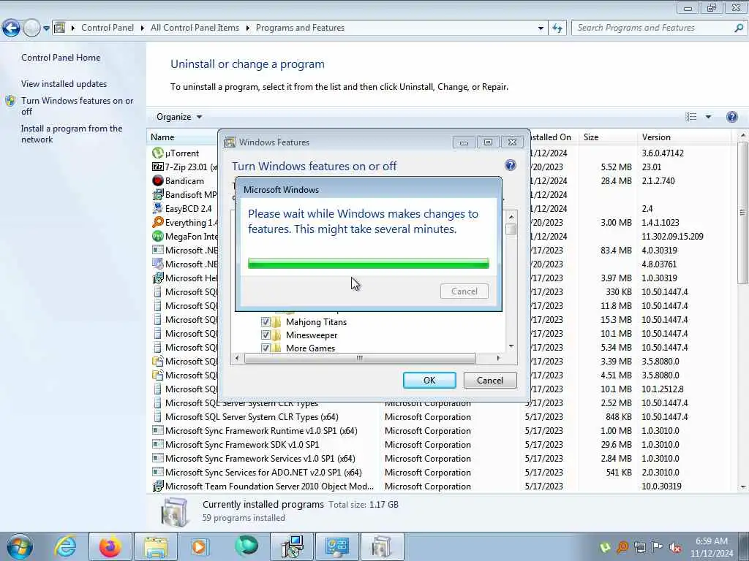This screenshot has height=561, width=749.
Task: Open the address bar history dropdown
Action: (541, 28)
